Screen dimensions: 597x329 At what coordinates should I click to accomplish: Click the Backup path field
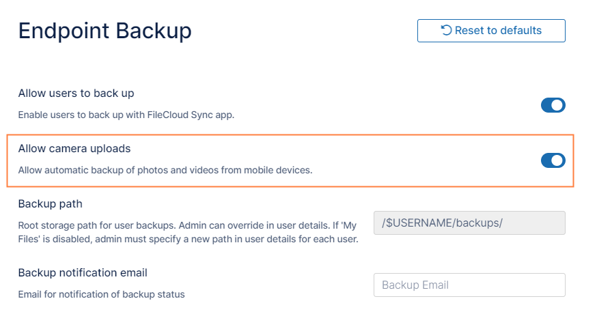pyautogui.click(x=469, y=223)
